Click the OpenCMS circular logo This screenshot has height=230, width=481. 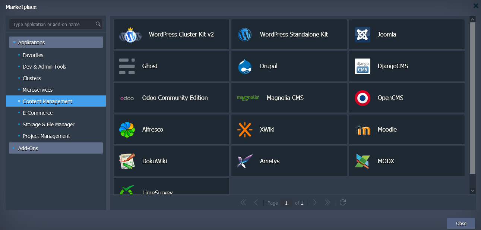[x=363, y=98]
